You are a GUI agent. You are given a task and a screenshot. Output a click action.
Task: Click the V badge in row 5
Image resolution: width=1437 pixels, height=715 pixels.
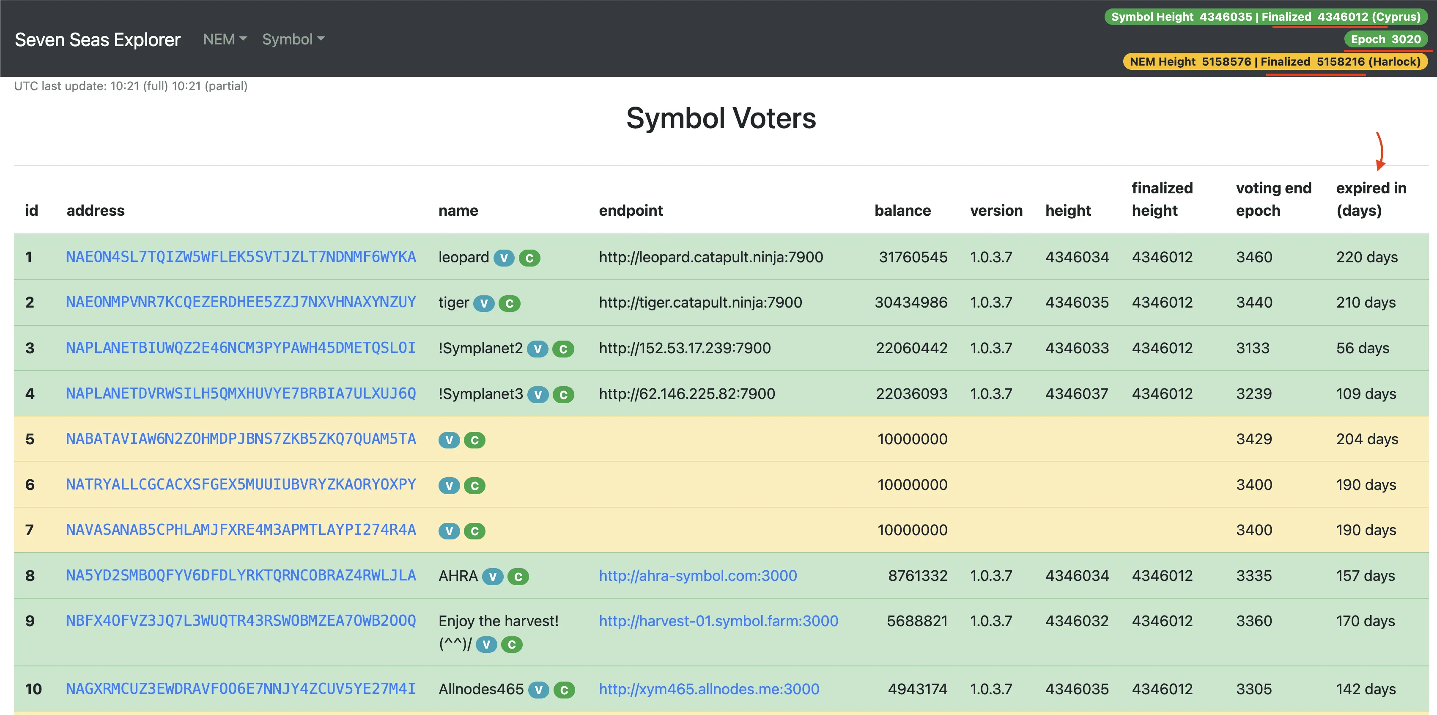[449, 440]
